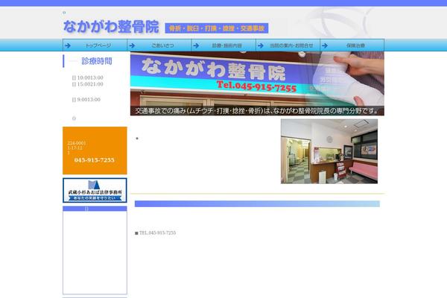Open the 診療・施術内容 navigation item
This screenshot has width=447, height=298.
pos(223,45)
